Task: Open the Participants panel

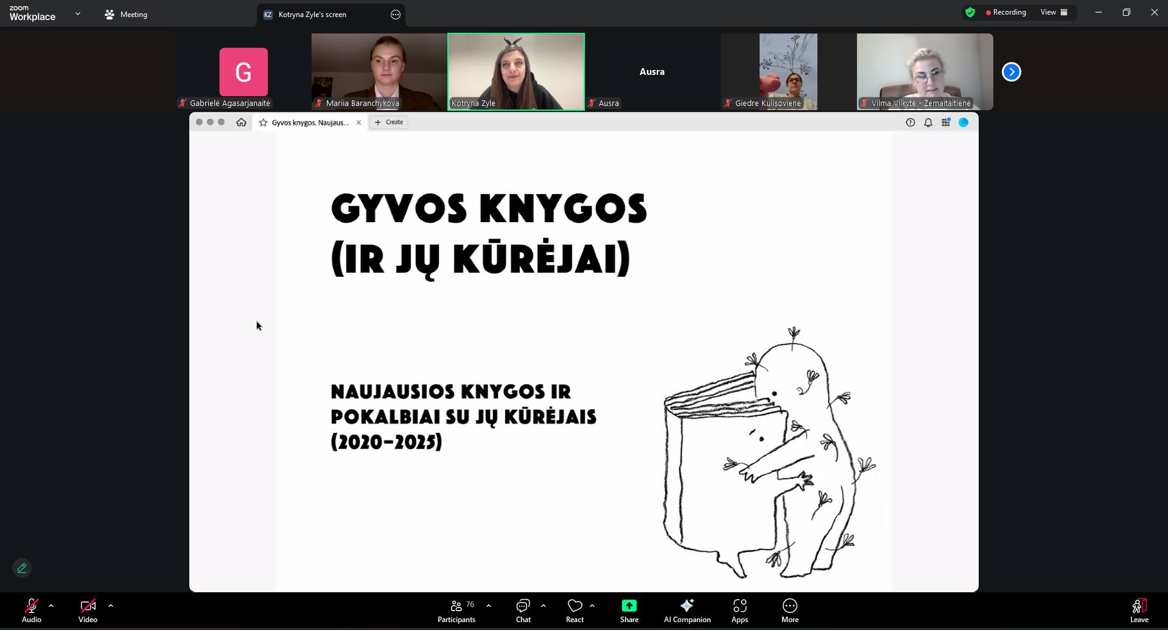Action: (456, 611)
